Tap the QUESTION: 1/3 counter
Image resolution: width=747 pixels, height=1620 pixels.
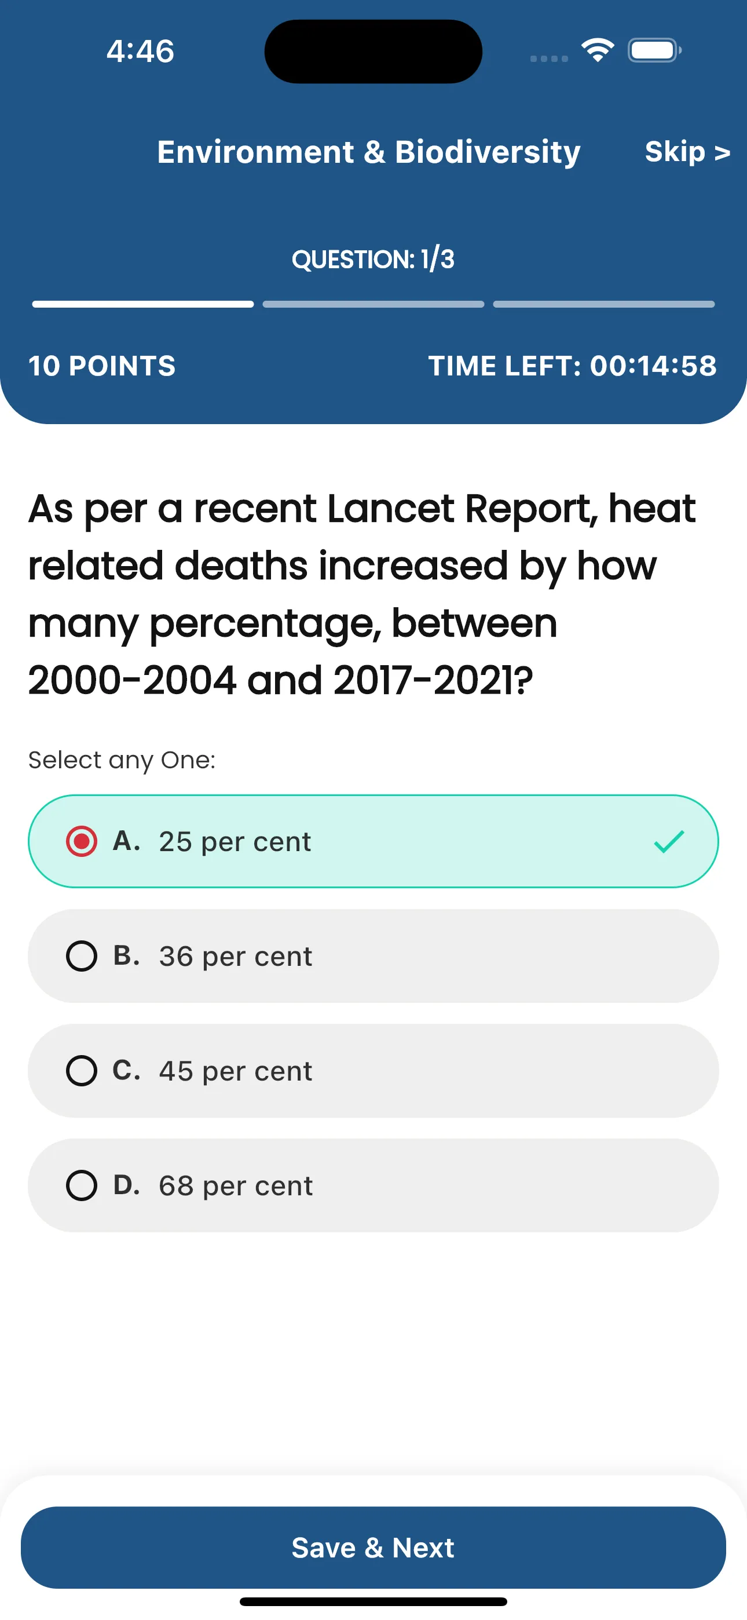373,259
